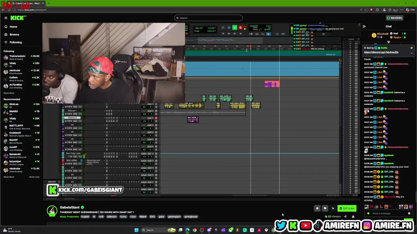Image resolution: width=417 pixels, height=234 pixels.
Task: Click record button in DAW transport
Action: (x=240, y=28)
